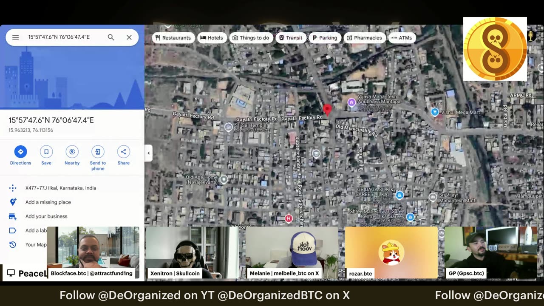Select Old Age Home Navajeevana marker

(224, 179)
